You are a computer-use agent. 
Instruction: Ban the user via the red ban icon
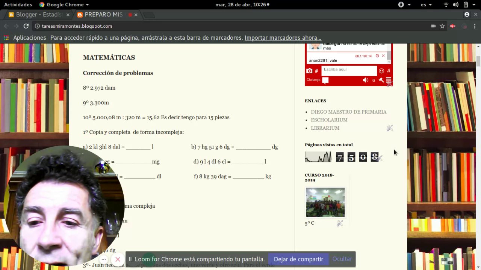[x=377, y=56]
